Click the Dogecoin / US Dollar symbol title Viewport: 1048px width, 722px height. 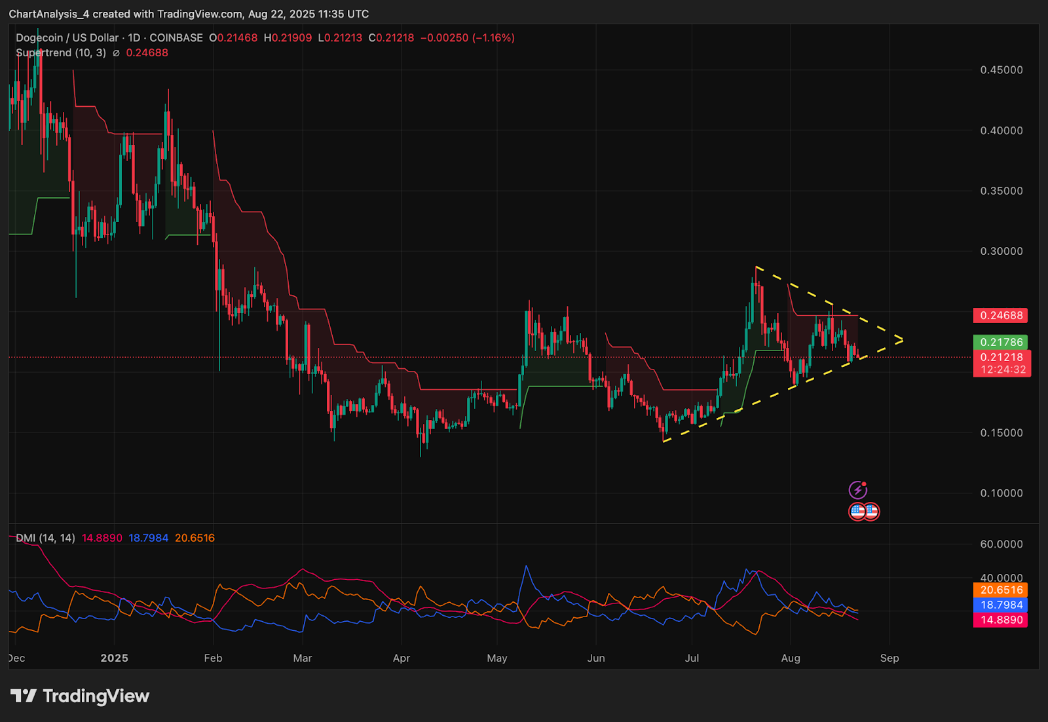pyautogui.click(x=67, y=38)
